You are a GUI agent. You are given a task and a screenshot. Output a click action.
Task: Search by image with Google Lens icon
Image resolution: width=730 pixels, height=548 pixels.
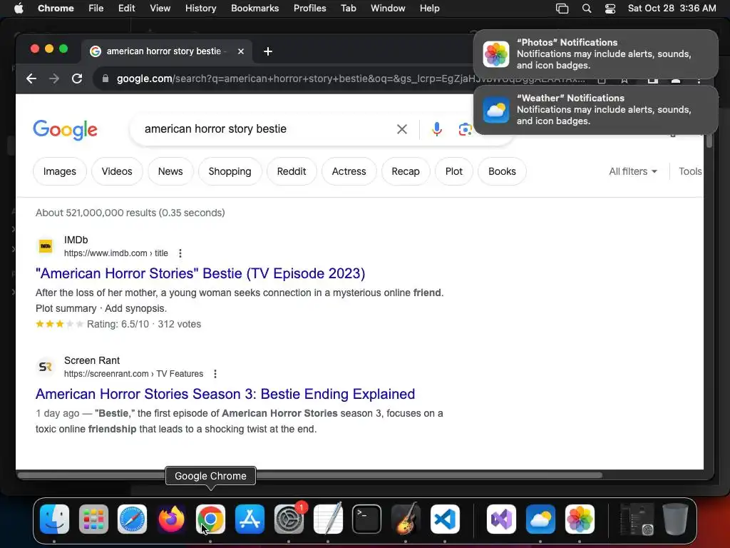pyautogui.click(x=465, y=129)
